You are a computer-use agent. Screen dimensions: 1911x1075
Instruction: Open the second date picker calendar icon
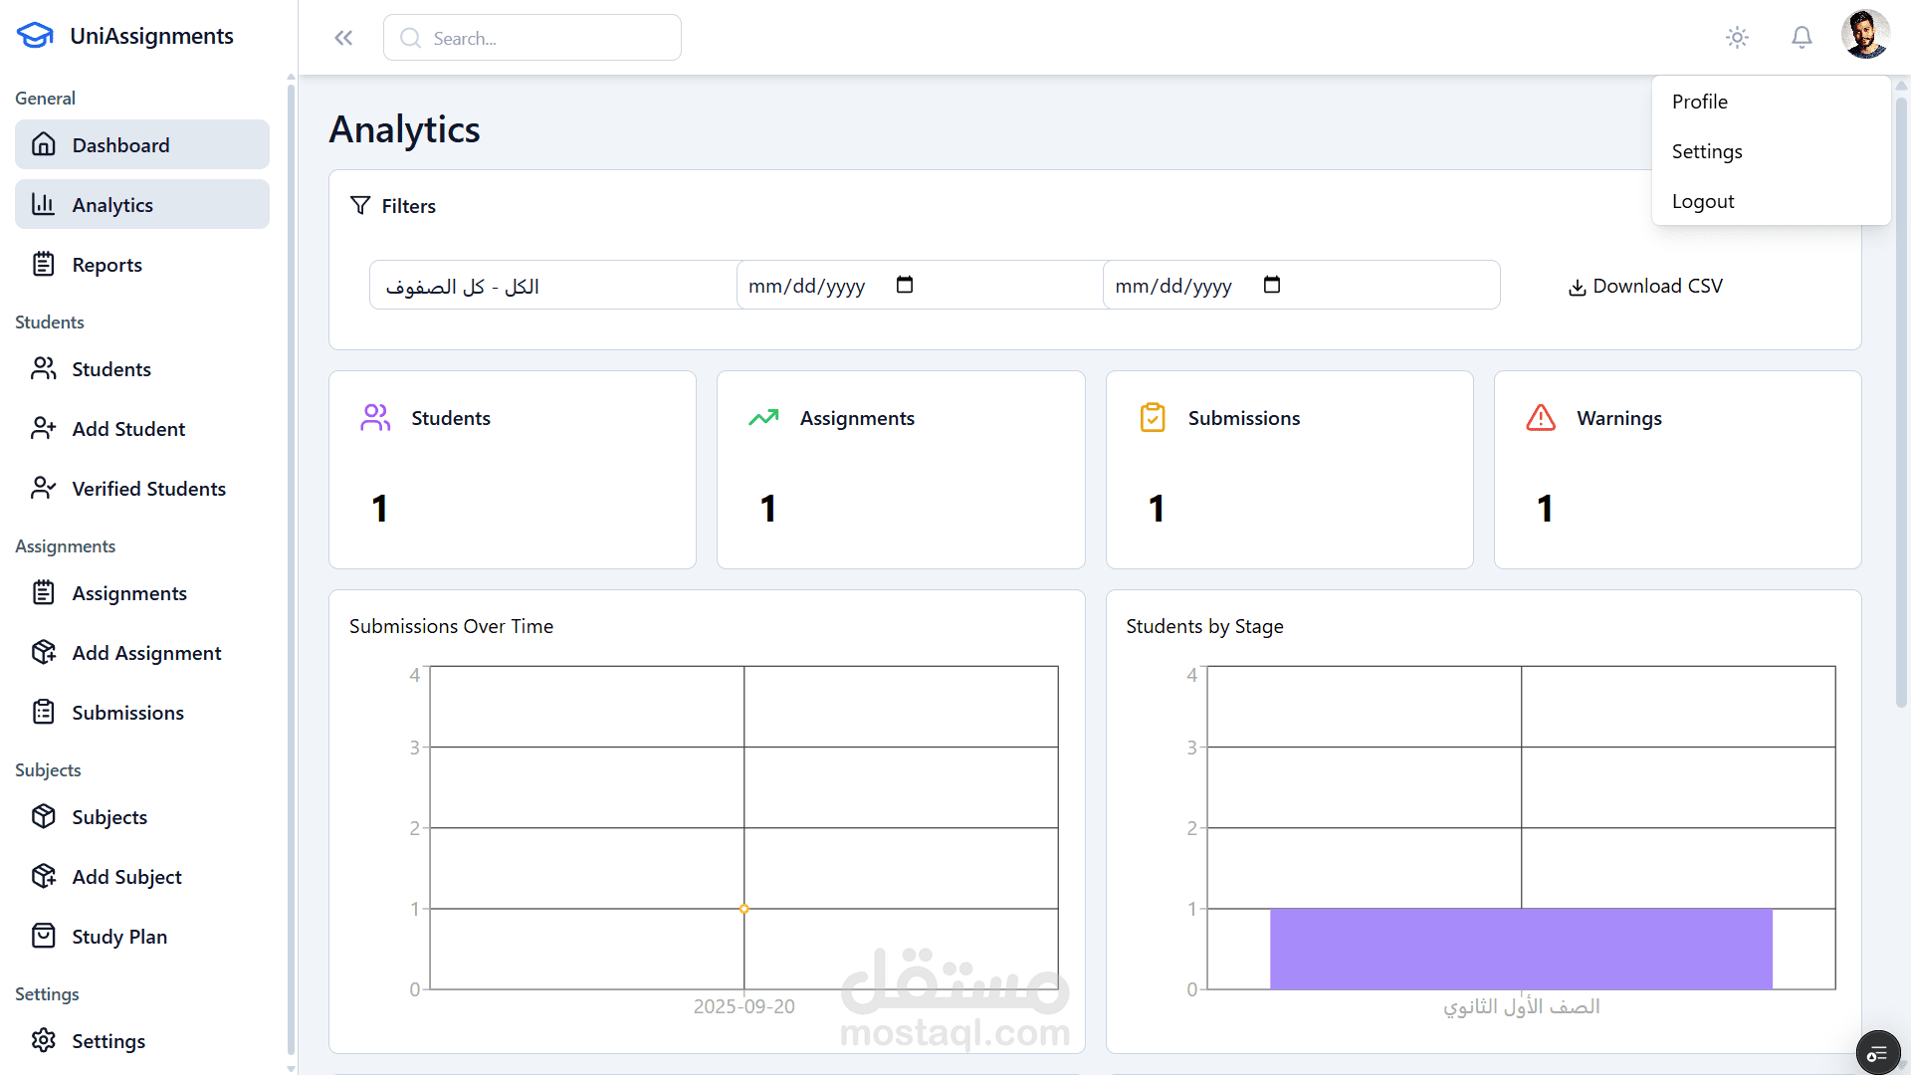pos(1271,286)
